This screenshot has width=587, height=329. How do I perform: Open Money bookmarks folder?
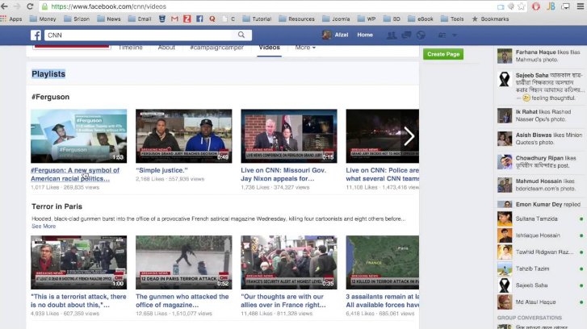click(x=43, y=19)
